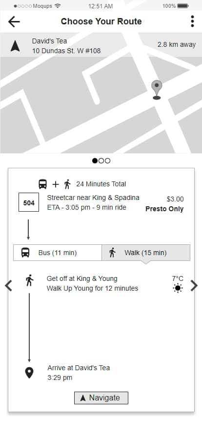The width and height of the screenshot is (202, 437).
Task: Go back using the left arrow
Action: point(14,21)
